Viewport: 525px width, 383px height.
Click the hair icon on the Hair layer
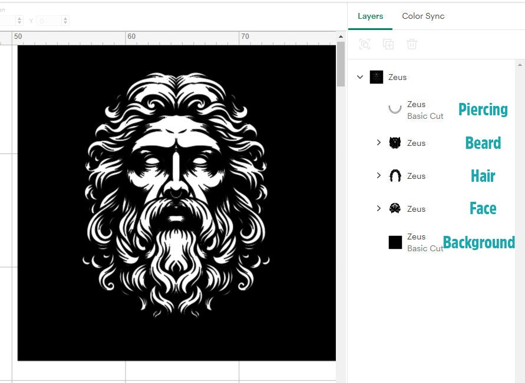[x=394, y=175]
